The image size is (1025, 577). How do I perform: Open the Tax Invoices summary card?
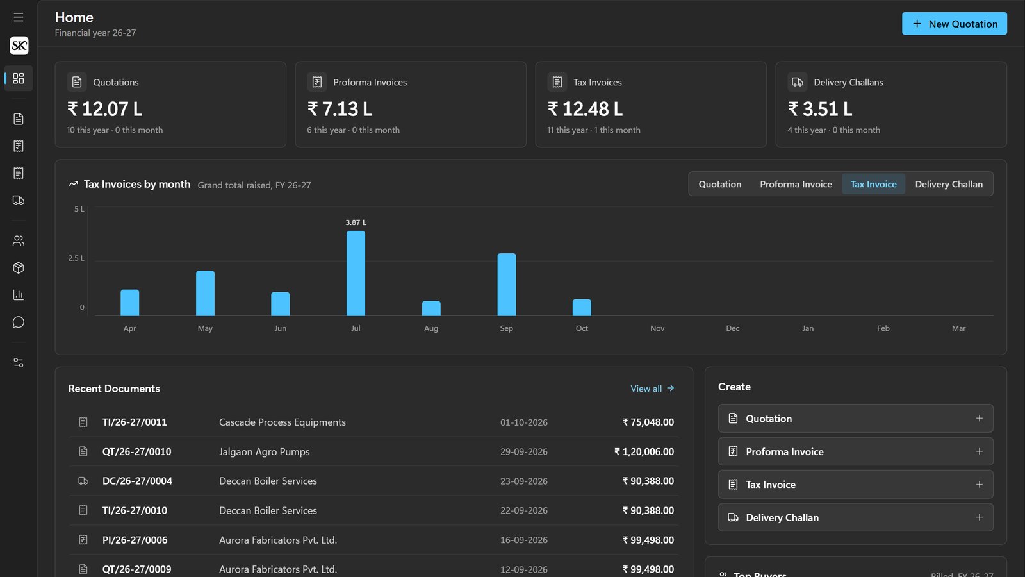click(651, 105)
